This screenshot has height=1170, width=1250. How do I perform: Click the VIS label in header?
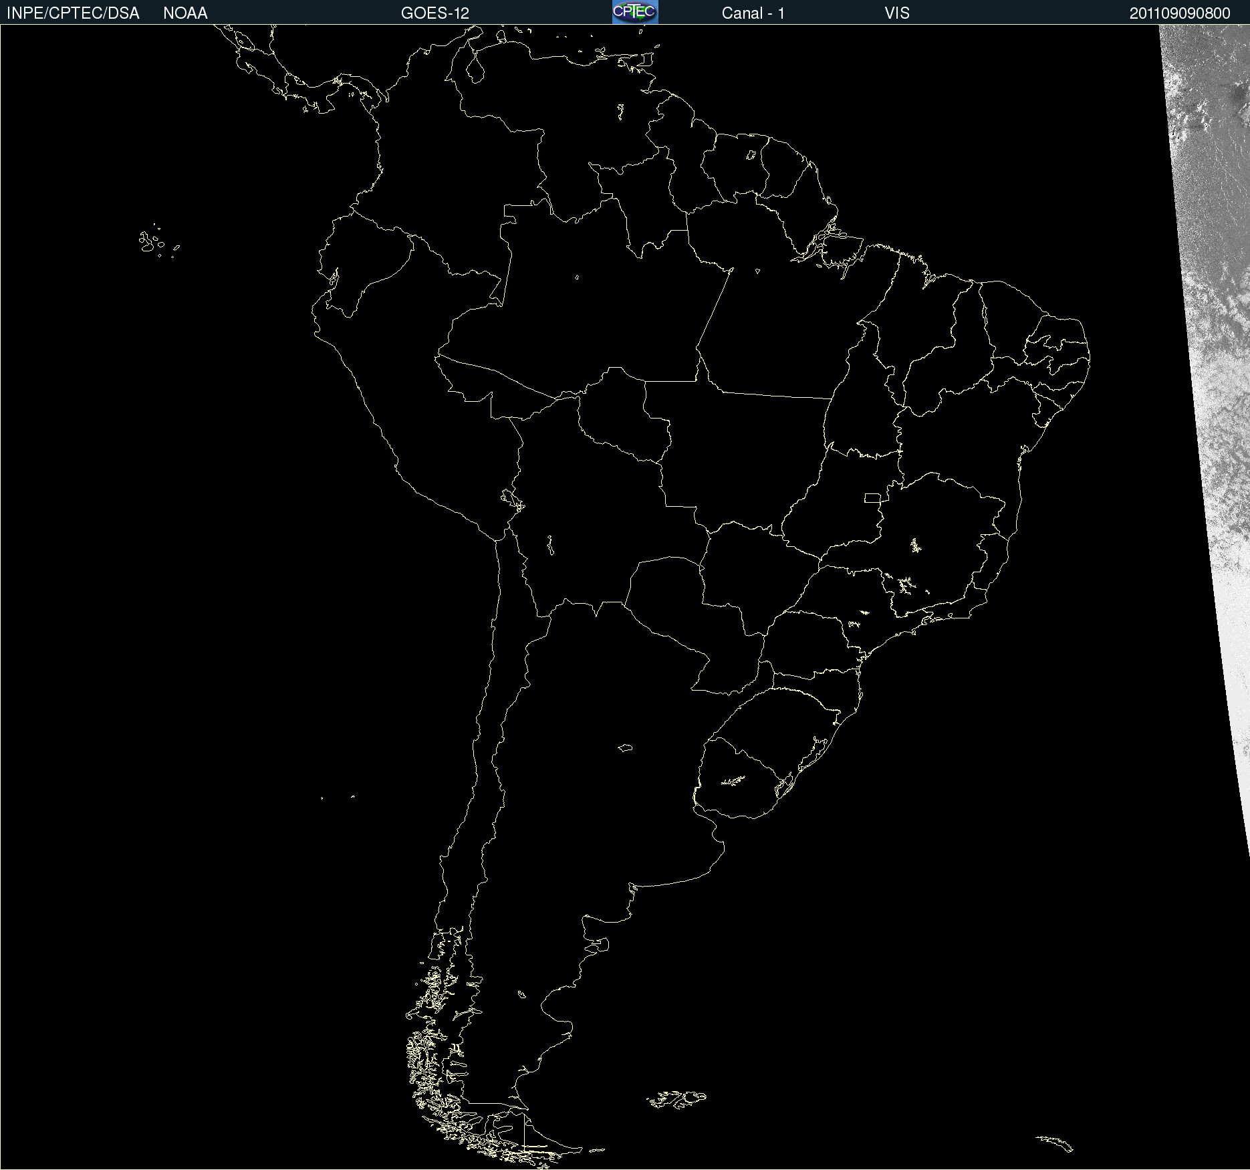pyautogui.click(x=897, y=13)
